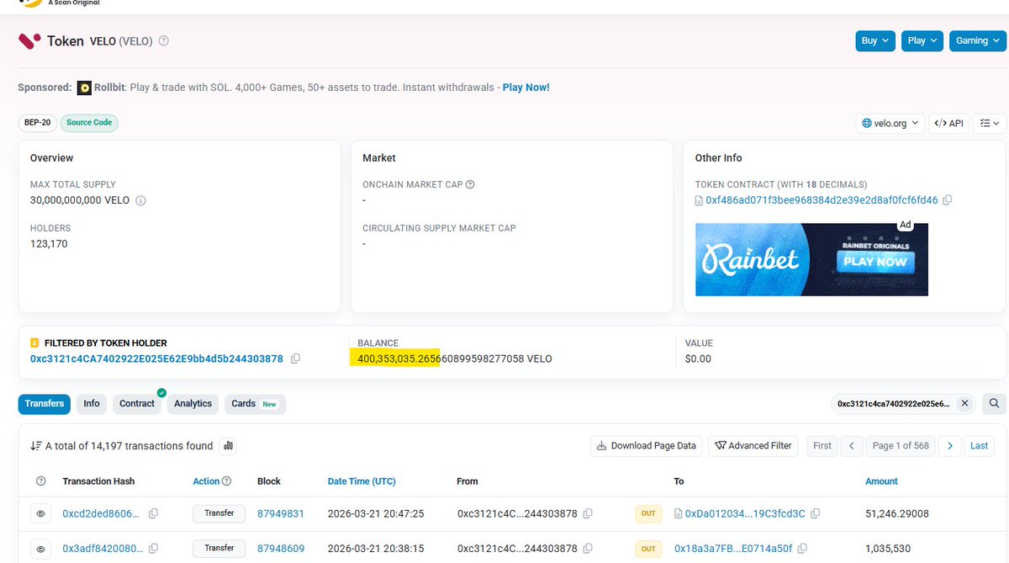Screen dimensions: 1009x563
Task: Copy the token contract address
Action: 948,200
